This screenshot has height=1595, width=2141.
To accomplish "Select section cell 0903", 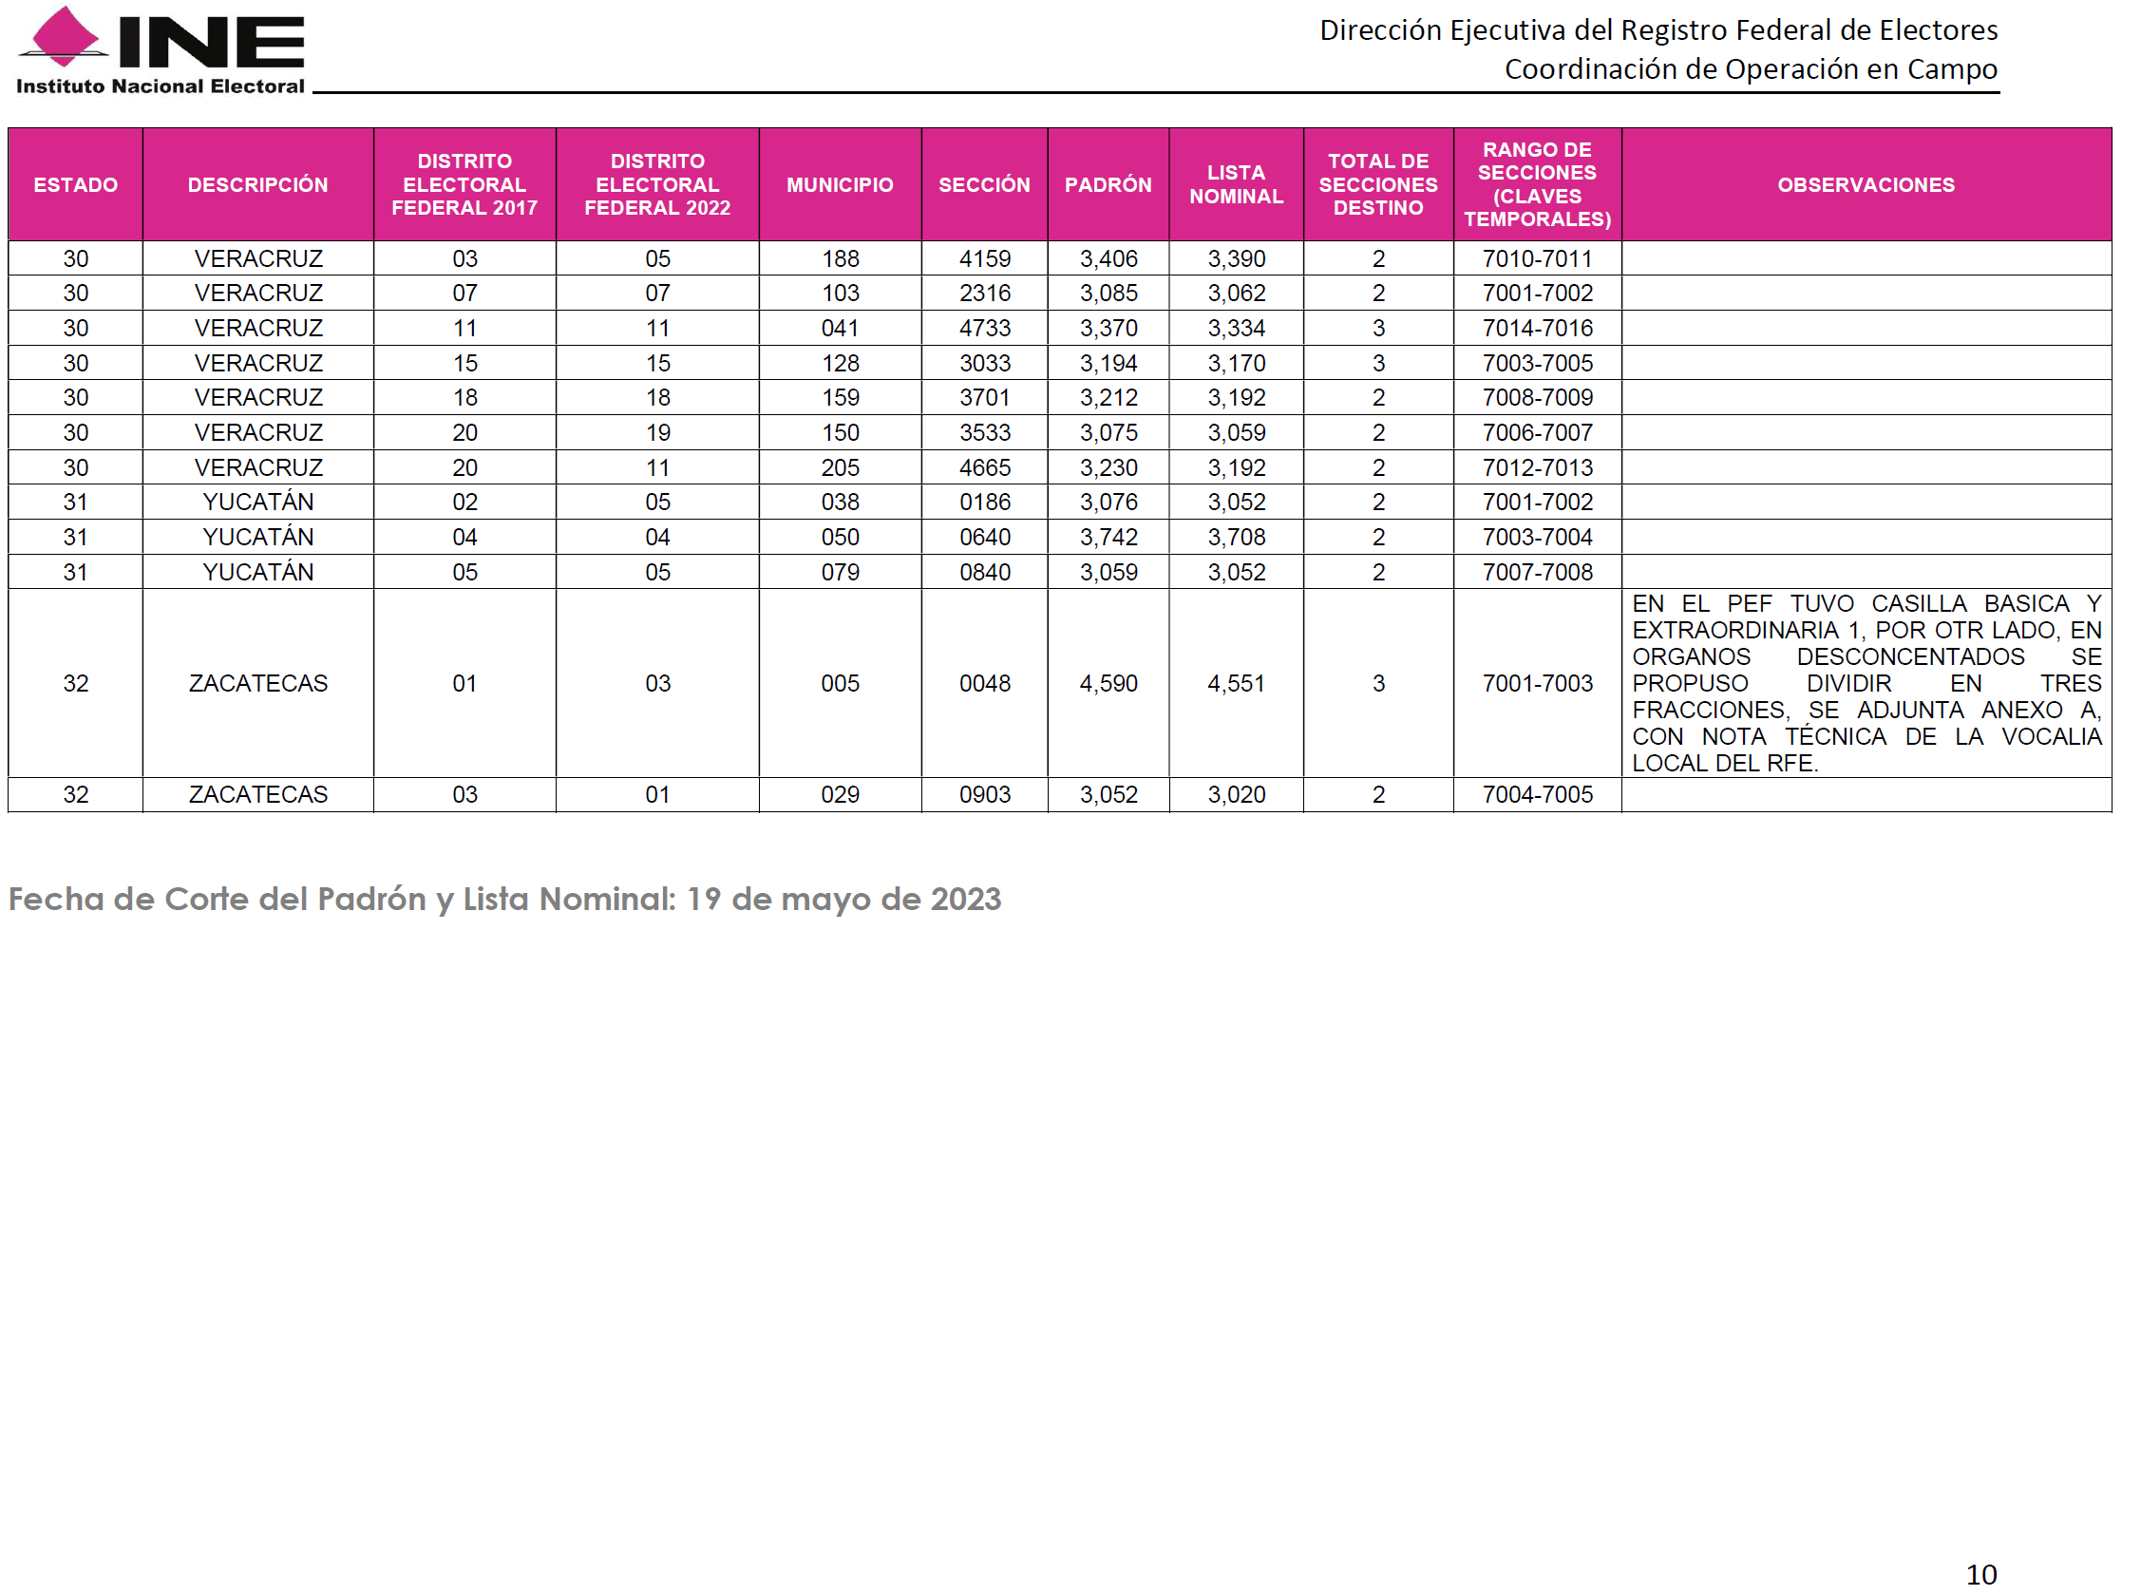I will [984, 794].
